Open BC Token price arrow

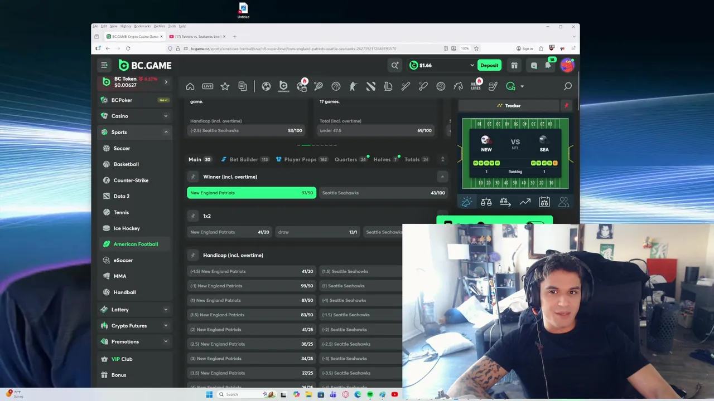pyautogui.click(x=166, y=82)
